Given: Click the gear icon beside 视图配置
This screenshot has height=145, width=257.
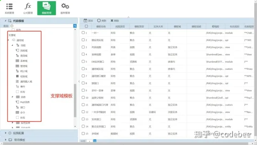Looking at the screenshot, I should coord(10,133).
